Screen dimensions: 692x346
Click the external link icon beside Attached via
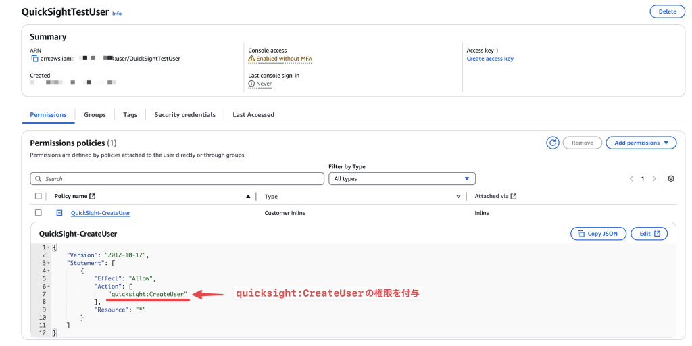(x=514, y=197)
